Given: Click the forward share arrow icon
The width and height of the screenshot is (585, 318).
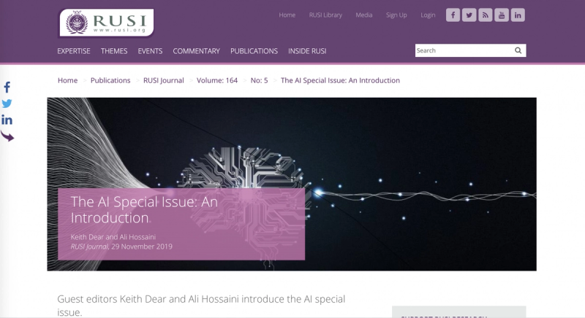Looking at the screenshot, I should [x=7, y=136].
